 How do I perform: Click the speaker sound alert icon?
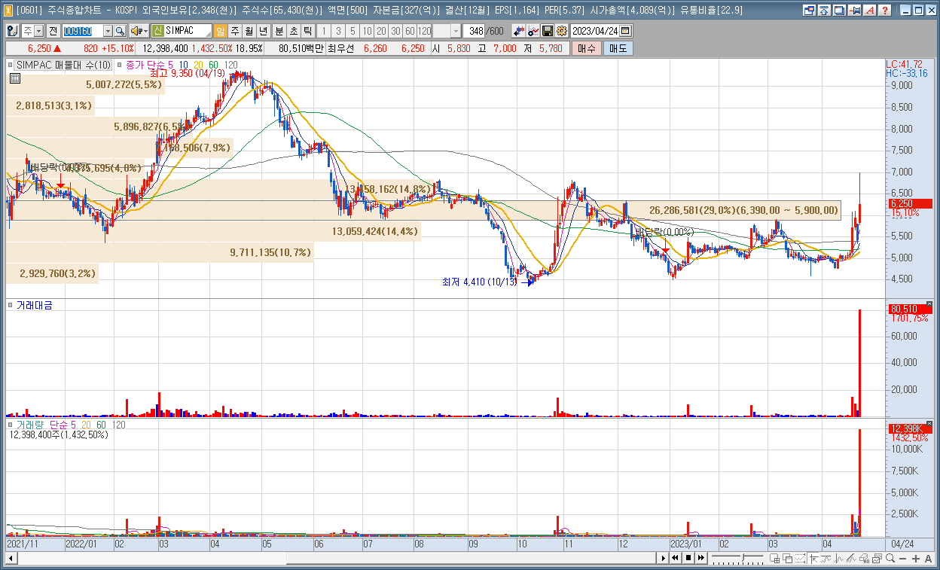coord(136,31)
